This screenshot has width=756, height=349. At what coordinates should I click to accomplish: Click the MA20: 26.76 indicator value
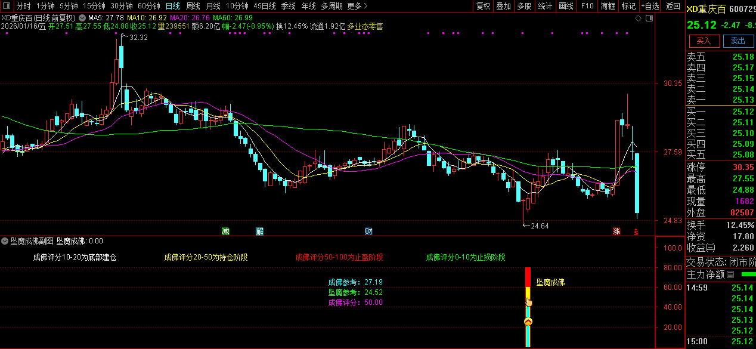(190, 18)
